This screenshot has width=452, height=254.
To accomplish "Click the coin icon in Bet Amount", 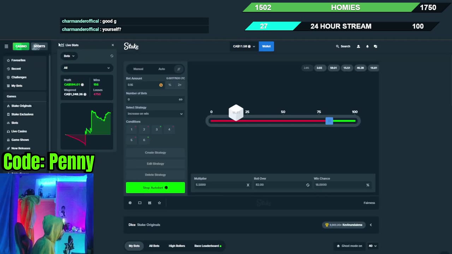I will (161, 85).
